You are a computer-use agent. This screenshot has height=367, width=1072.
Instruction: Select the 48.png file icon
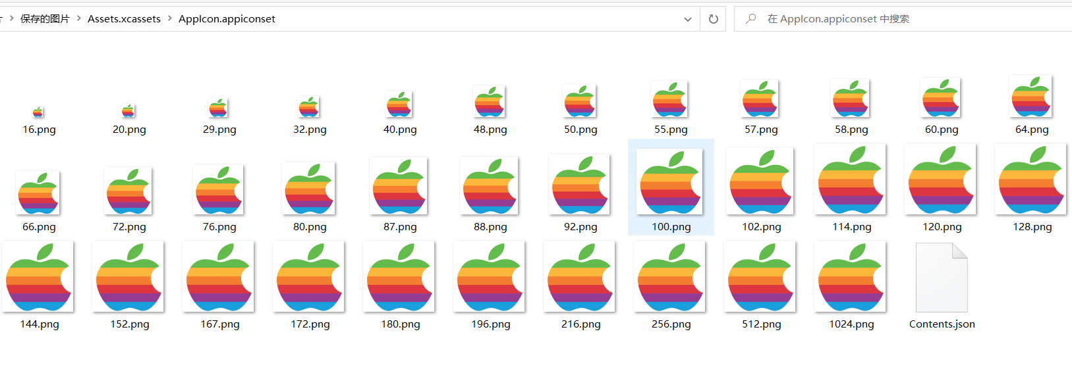tap(490, 101)
